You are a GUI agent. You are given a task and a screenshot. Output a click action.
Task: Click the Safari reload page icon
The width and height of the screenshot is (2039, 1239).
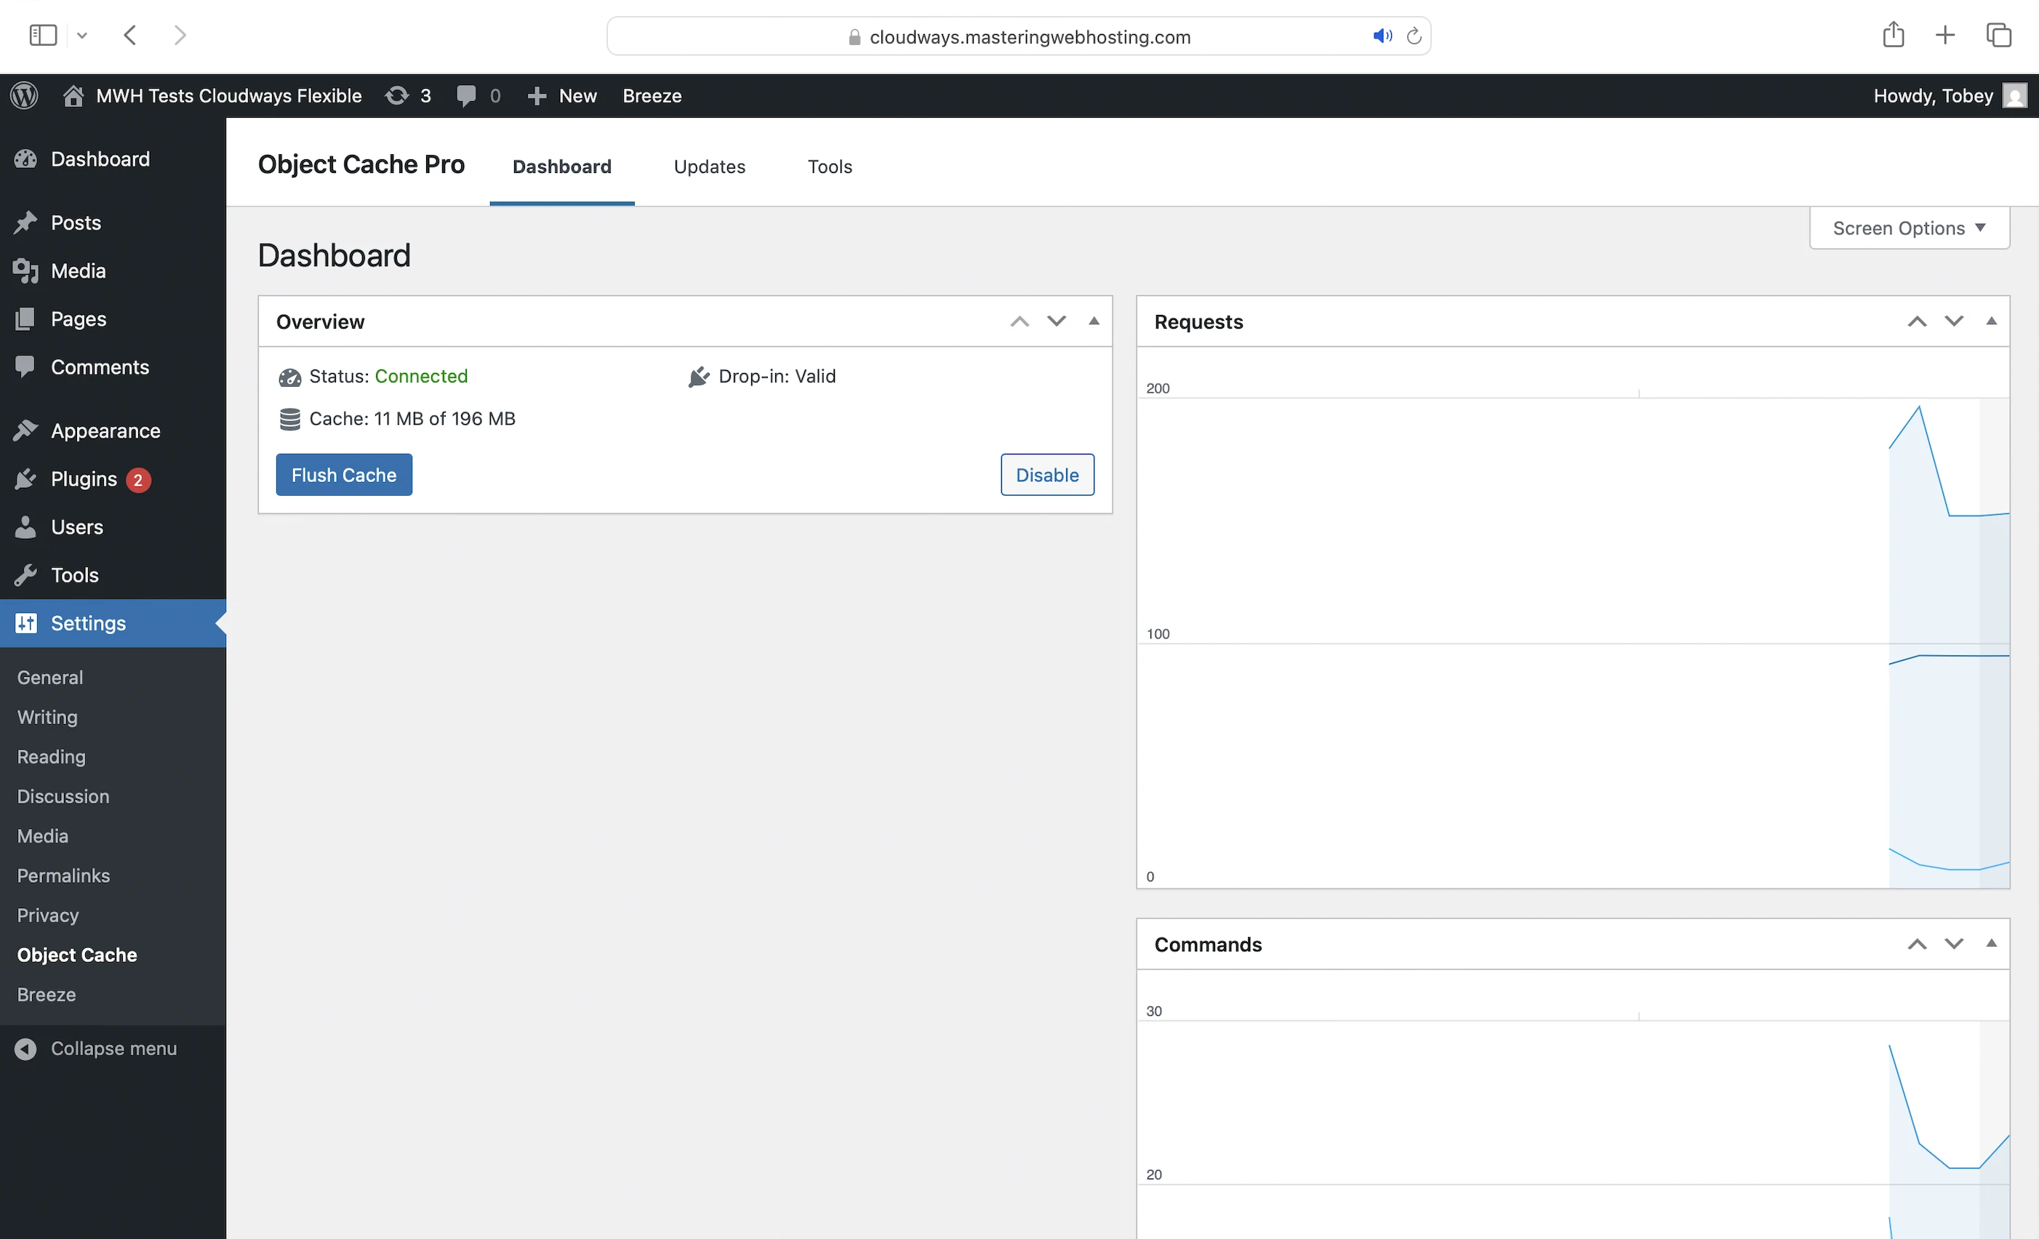click(1414, 36)
